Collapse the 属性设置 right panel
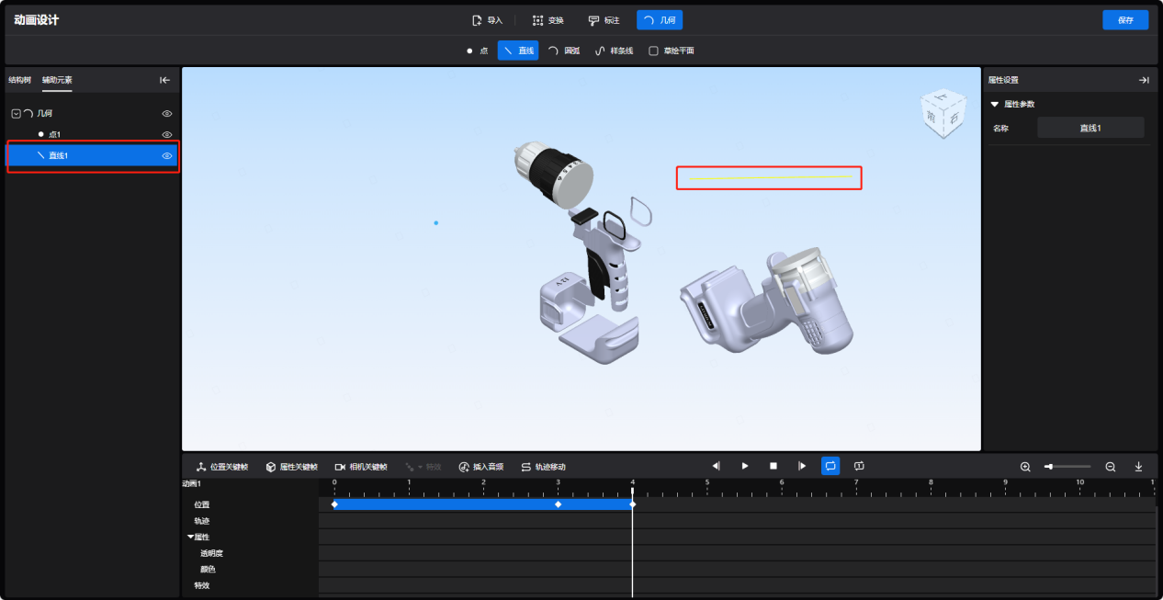This screenshot has height=600, width=1163. coord(1144,80)
